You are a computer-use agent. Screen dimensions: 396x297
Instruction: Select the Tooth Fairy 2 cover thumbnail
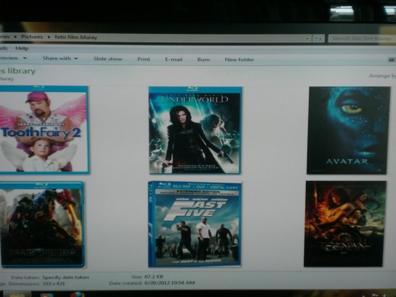tap(44, 130)
